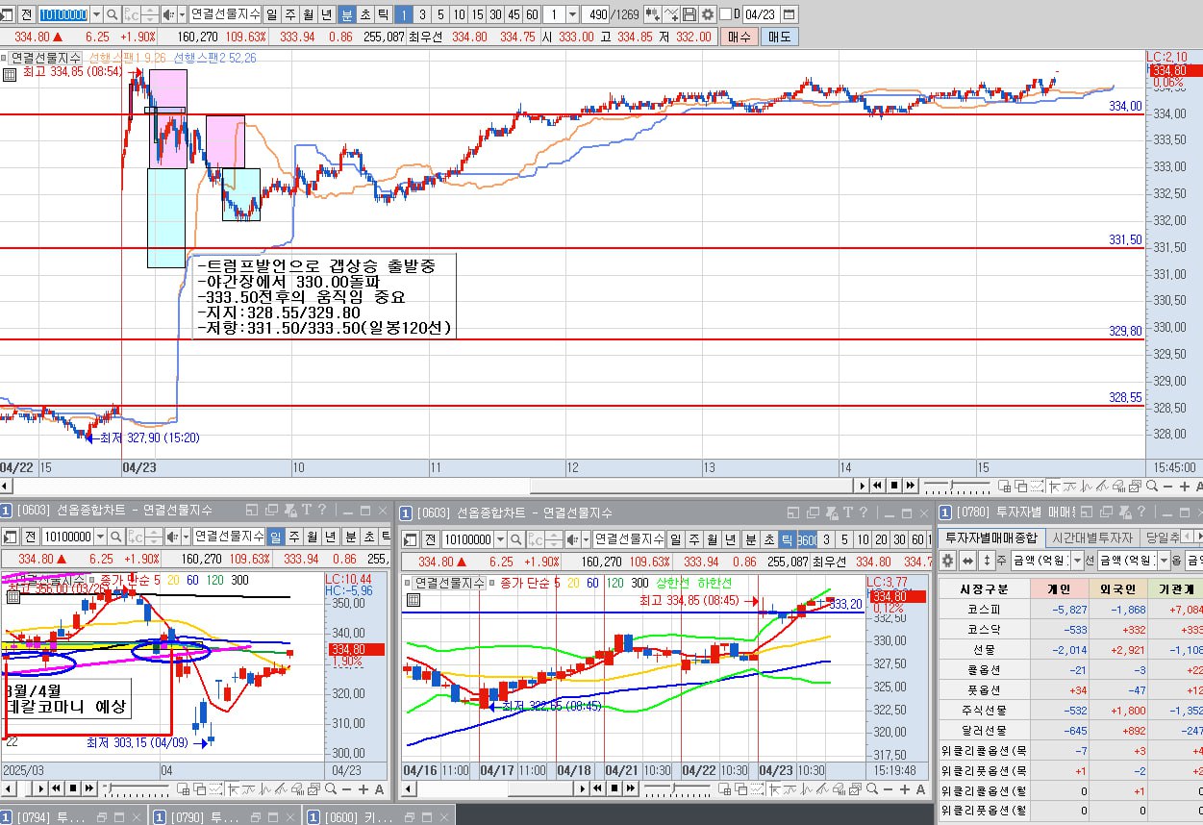Click the speaker sound icon in top toolbar
This screenshot has height=825, width=1203.
click(x=168, y=14)
